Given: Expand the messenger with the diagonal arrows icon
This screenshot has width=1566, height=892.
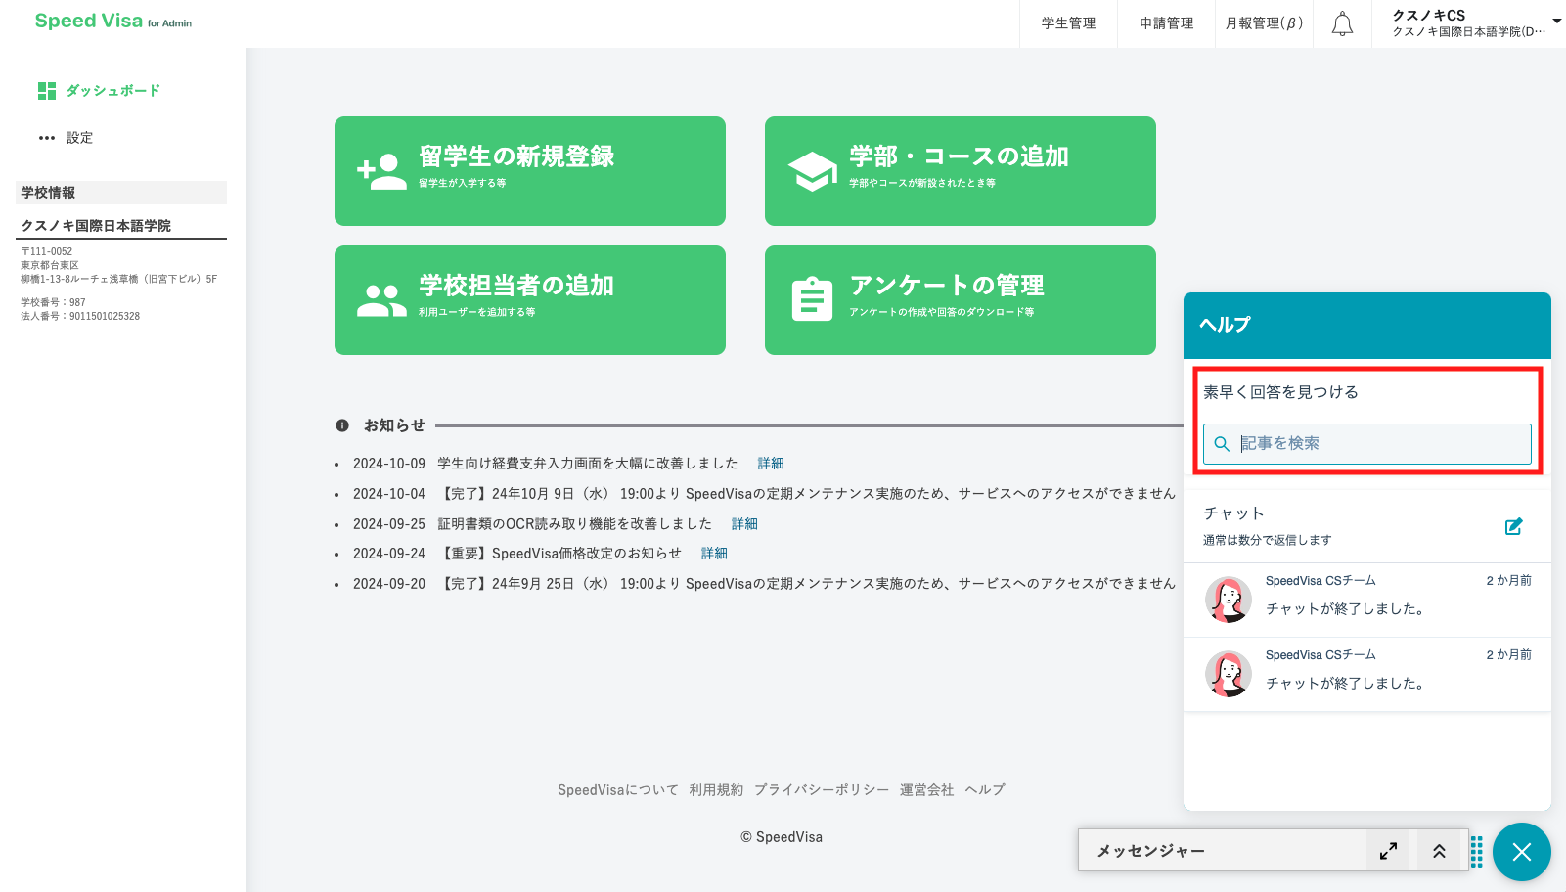Looking at the screenshot, I should point(1388,851).
